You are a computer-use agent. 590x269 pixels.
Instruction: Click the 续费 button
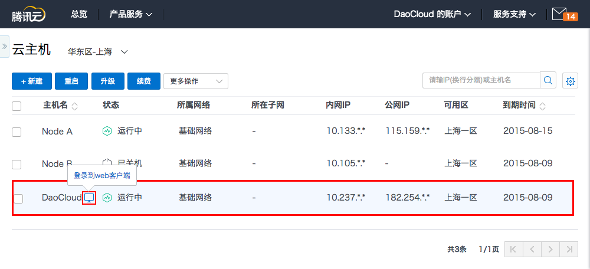pyautogui.click(x=144, y=81)
